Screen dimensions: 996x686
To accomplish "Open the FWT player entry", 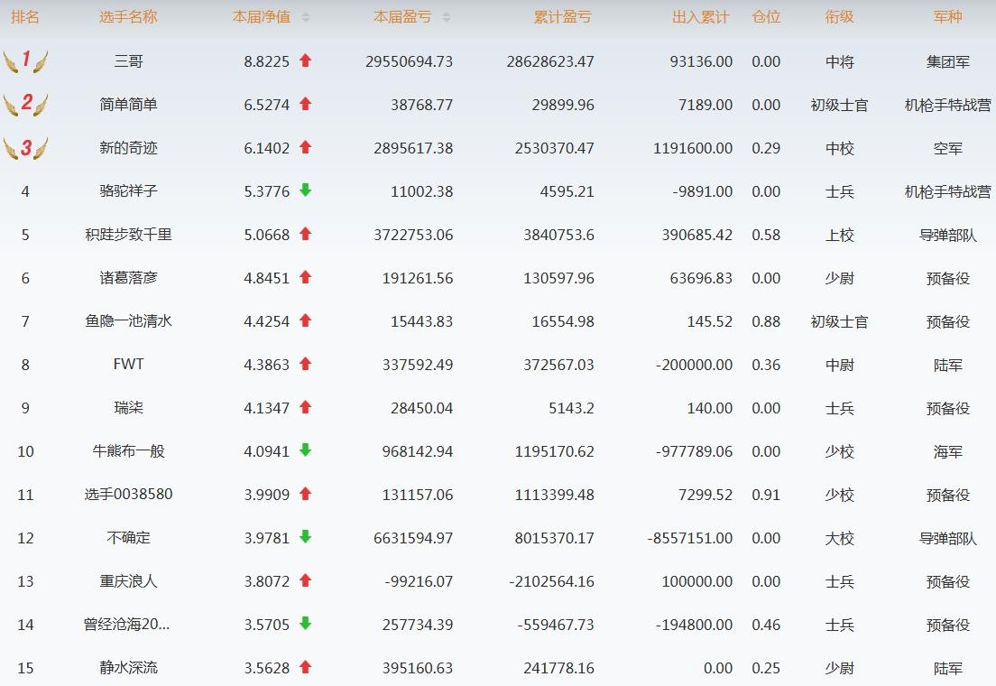I will tap(128, 365).
